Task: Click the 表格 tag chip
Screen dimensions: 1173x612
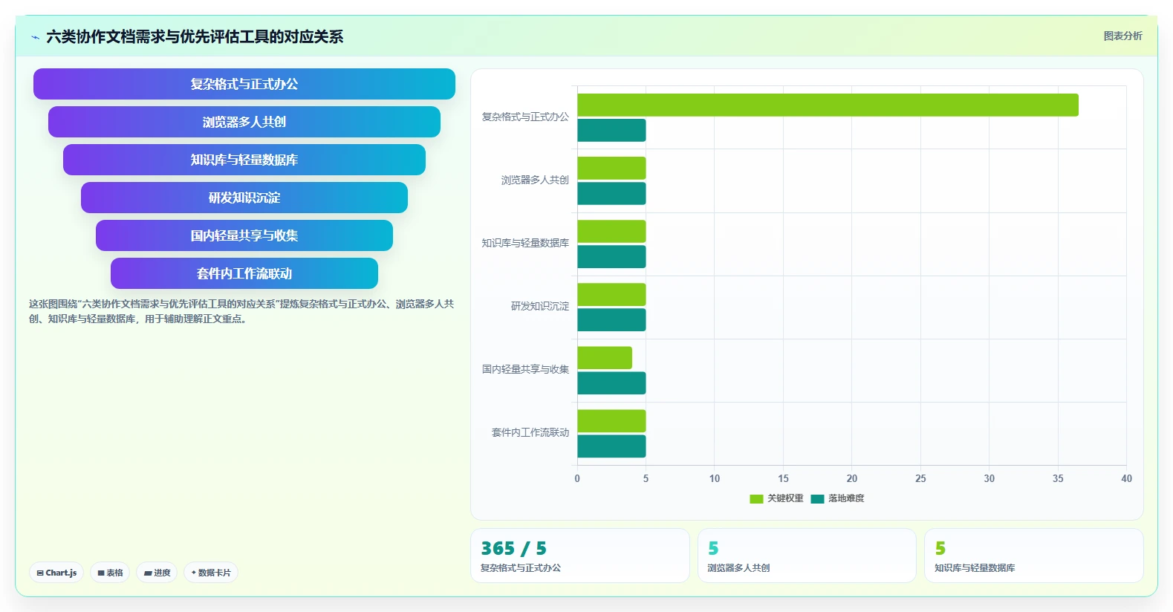Action: 110,573
